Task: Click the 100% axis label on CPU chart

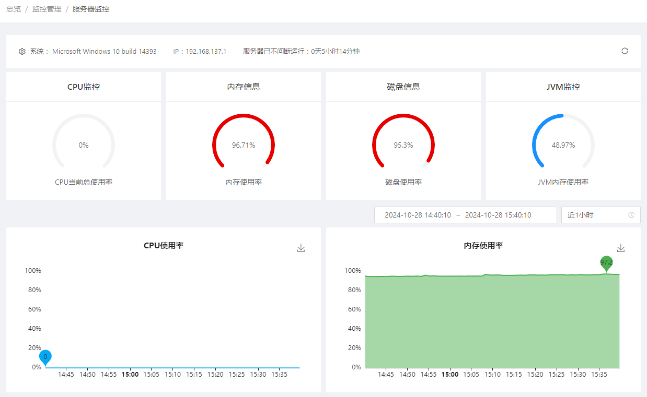Action: point(33,271)
